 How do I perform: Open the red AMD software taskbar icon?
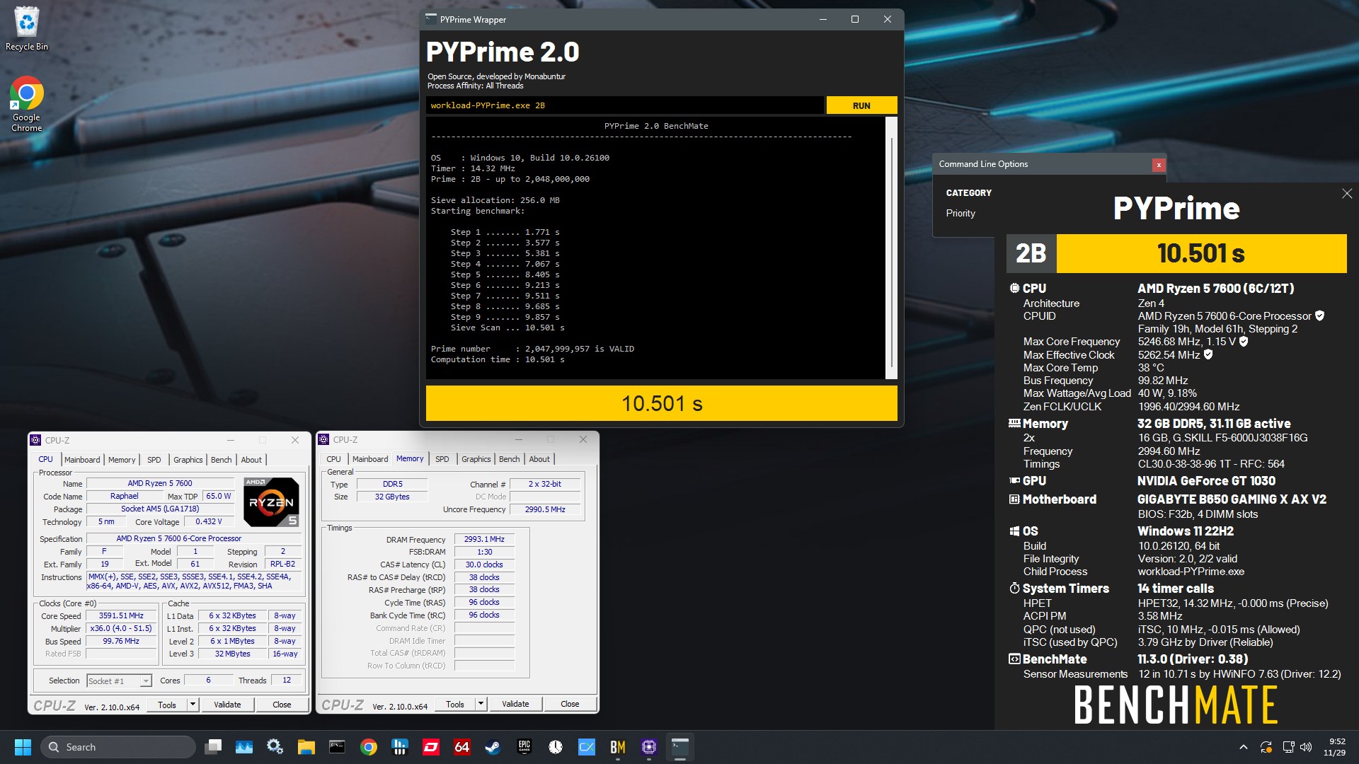[430, 747]
